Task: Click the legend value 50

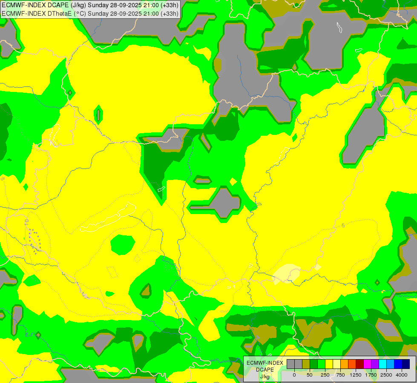Action: [x=310, y=375]
